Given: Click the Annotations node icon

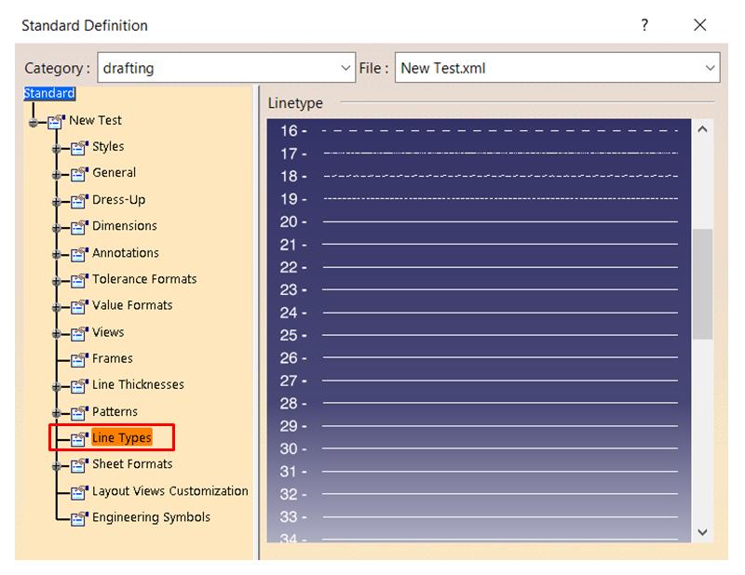Looking at the screenshot, I should tap(77, 252).
